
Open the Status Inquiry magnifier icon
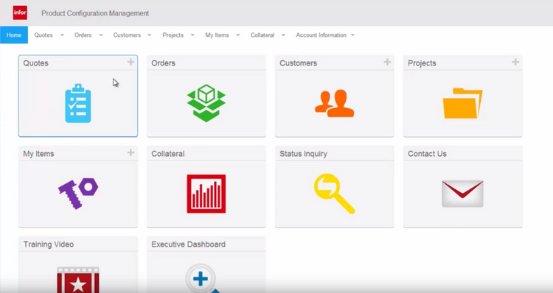coord(334,194)
